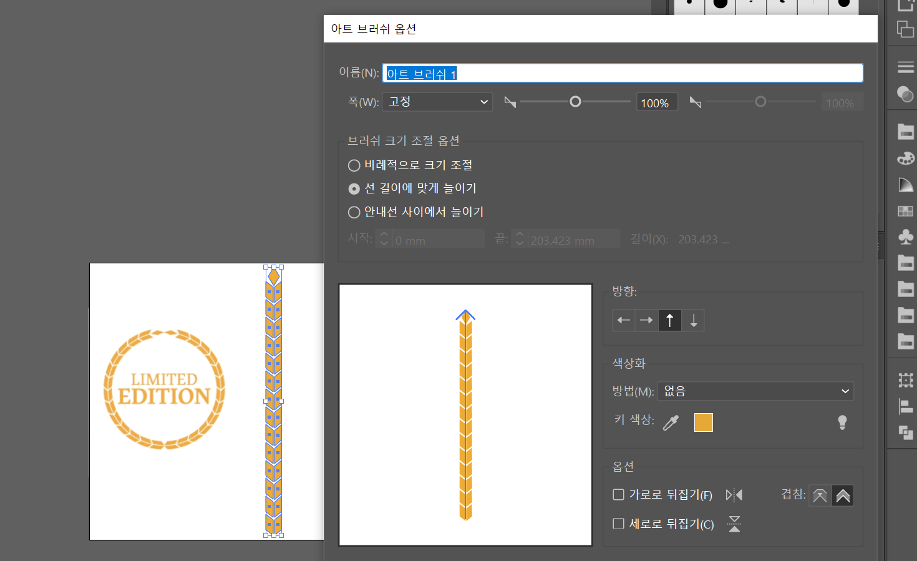Screen dimensions: 917x561
Task: Choose second overlap adjustment option
Action: point(843,495)
